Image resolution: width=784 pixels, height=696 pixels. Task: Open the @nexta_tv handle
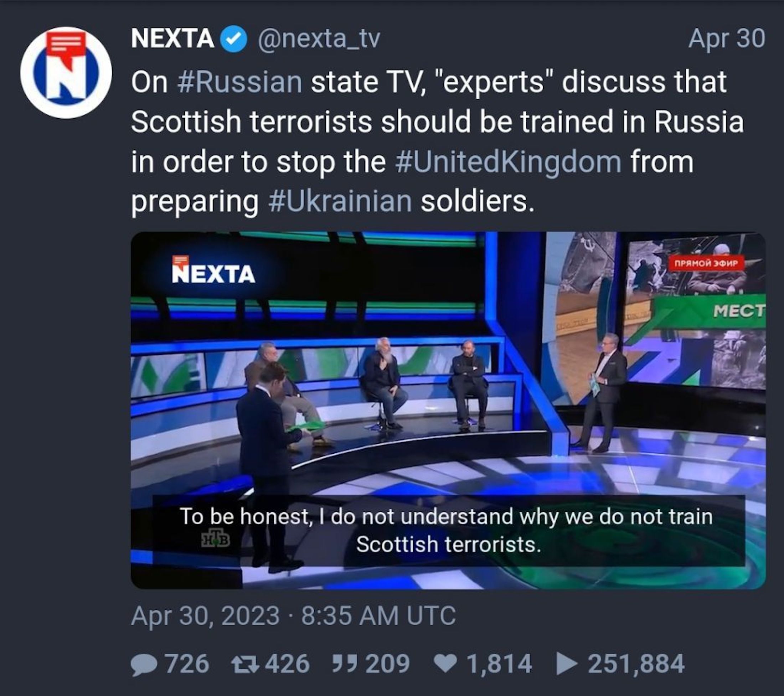319,39
